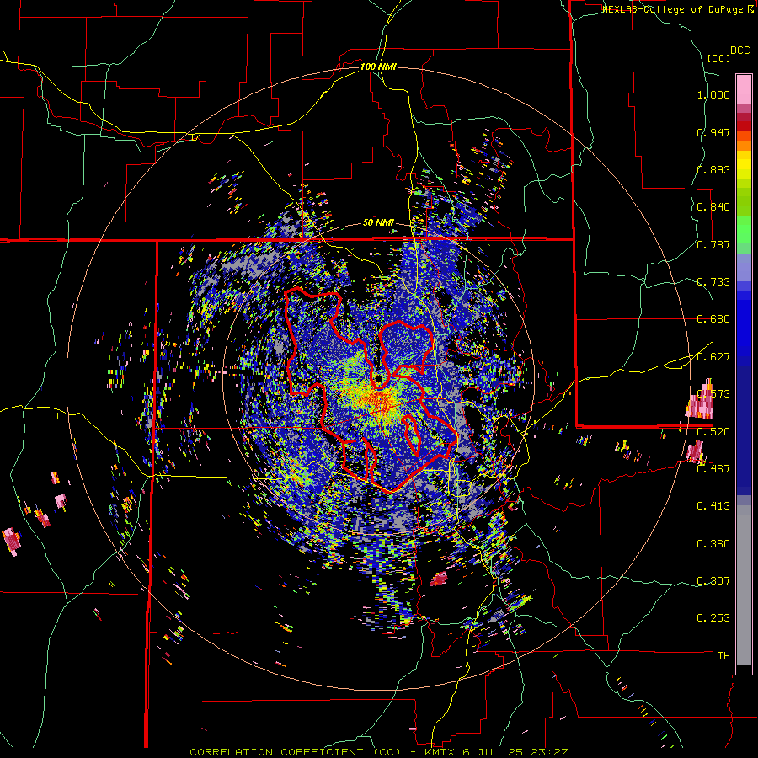Select the 0.413 scale value
Viewport: 758px width, 758px height.
coord(713,506)
